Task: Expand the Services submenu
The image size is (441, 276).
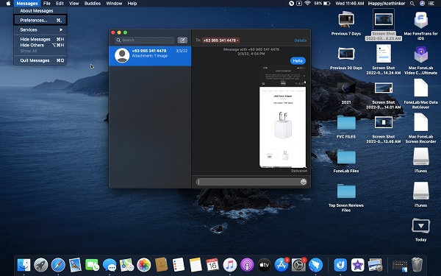Action: tap(40, 29)
